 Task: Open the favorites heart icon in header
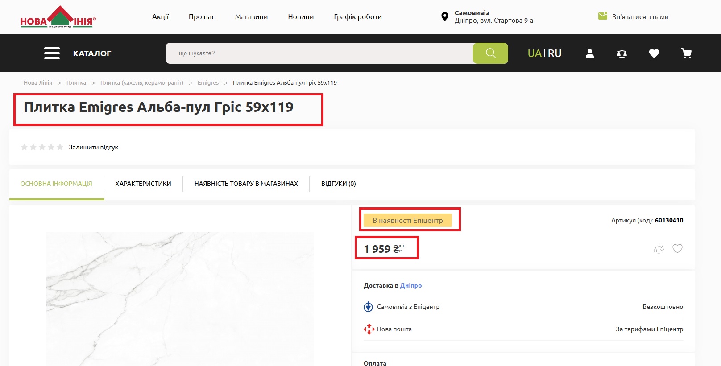point(654,53)
